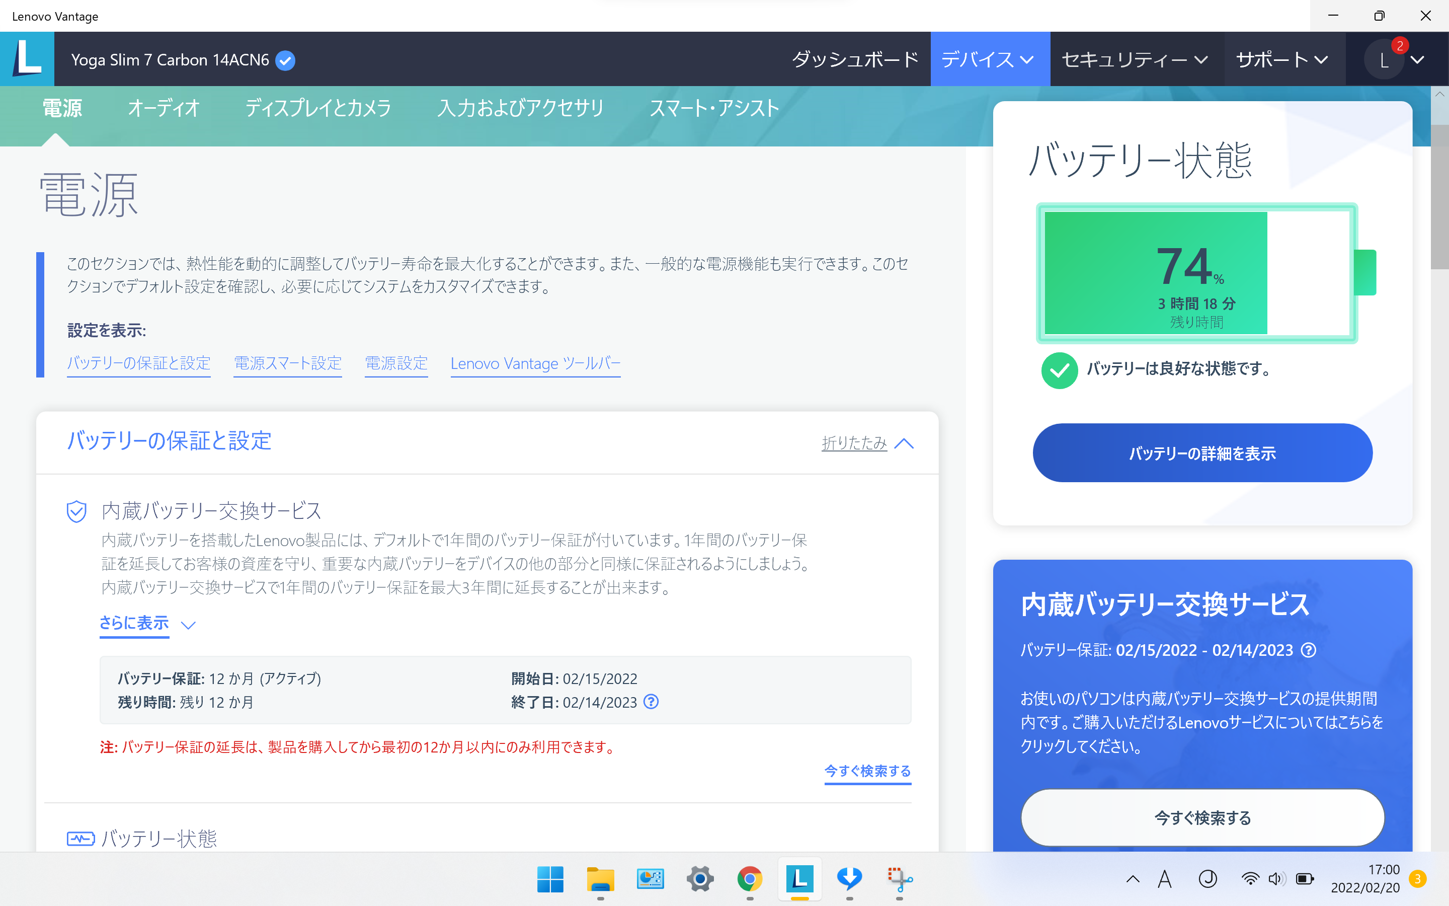Click the round IME icon in the tray
This screenshot has height=906, width=1449.
click(1207, 879)
